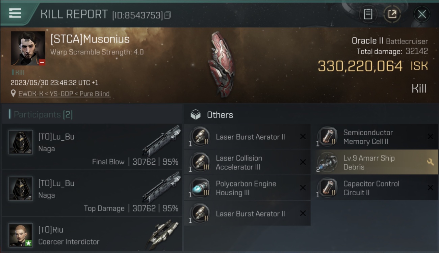Share the kill report externally
The height and width of the screenshot is (253, 439).
(392, 14)
